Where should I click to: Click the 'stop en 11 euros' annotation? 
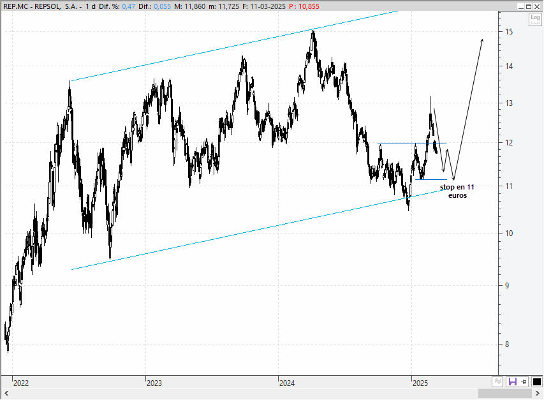457,191
